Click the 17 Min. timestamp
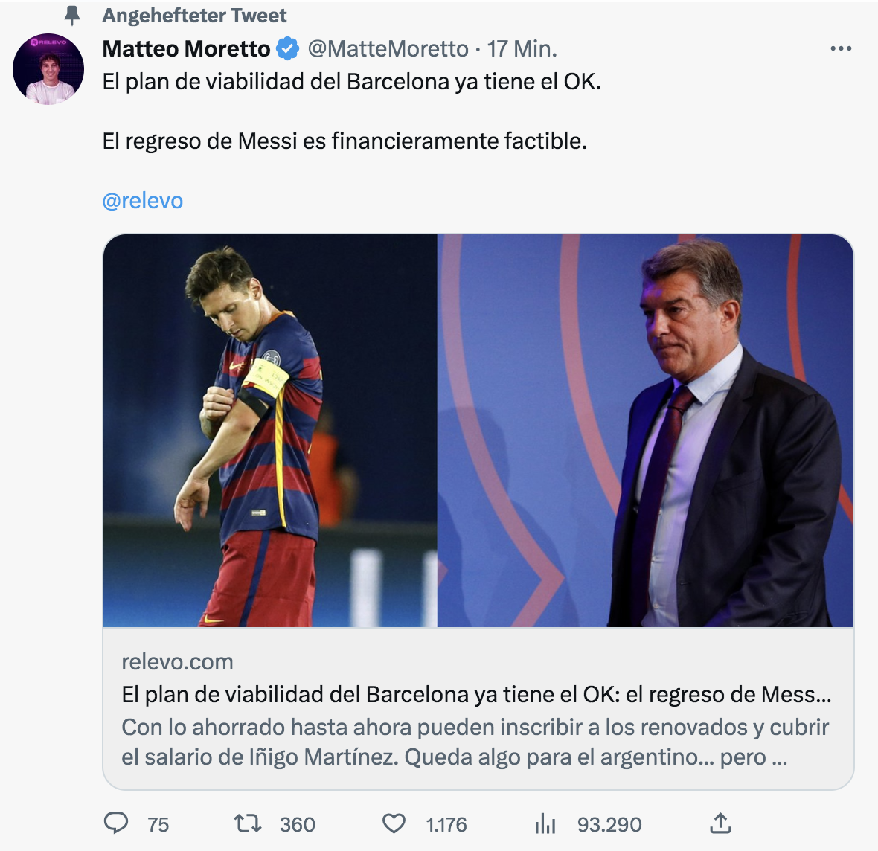This screenshot has width=878, height=851. pyautogui.click(x=522, y=49)
